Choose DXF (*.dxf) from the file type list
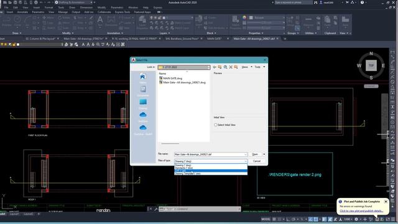Screen dimensions: 398x224 (x=211, y=170)
